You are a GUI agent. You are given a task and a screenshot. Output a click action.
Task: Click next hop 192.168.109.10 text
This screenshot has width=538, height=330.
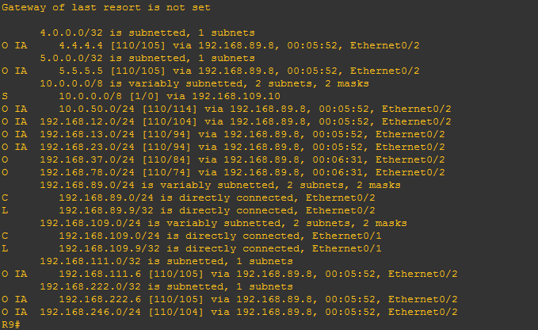point(236,96)
